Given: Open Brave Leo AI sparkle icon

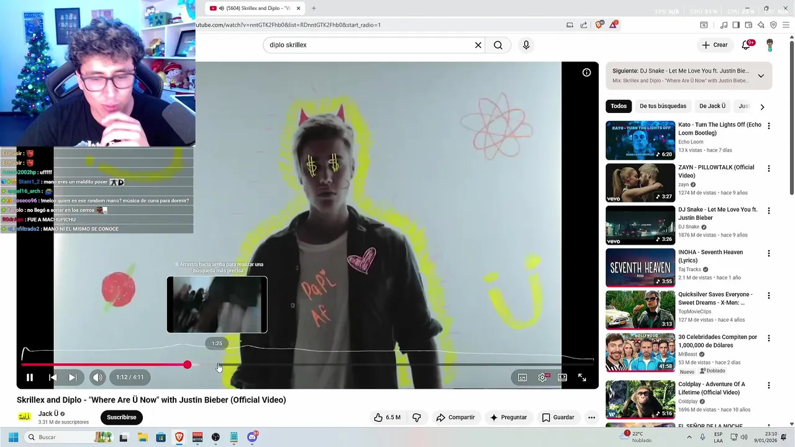Looking at the screenshot, I should pyautogui.click(x=761, y=25).
